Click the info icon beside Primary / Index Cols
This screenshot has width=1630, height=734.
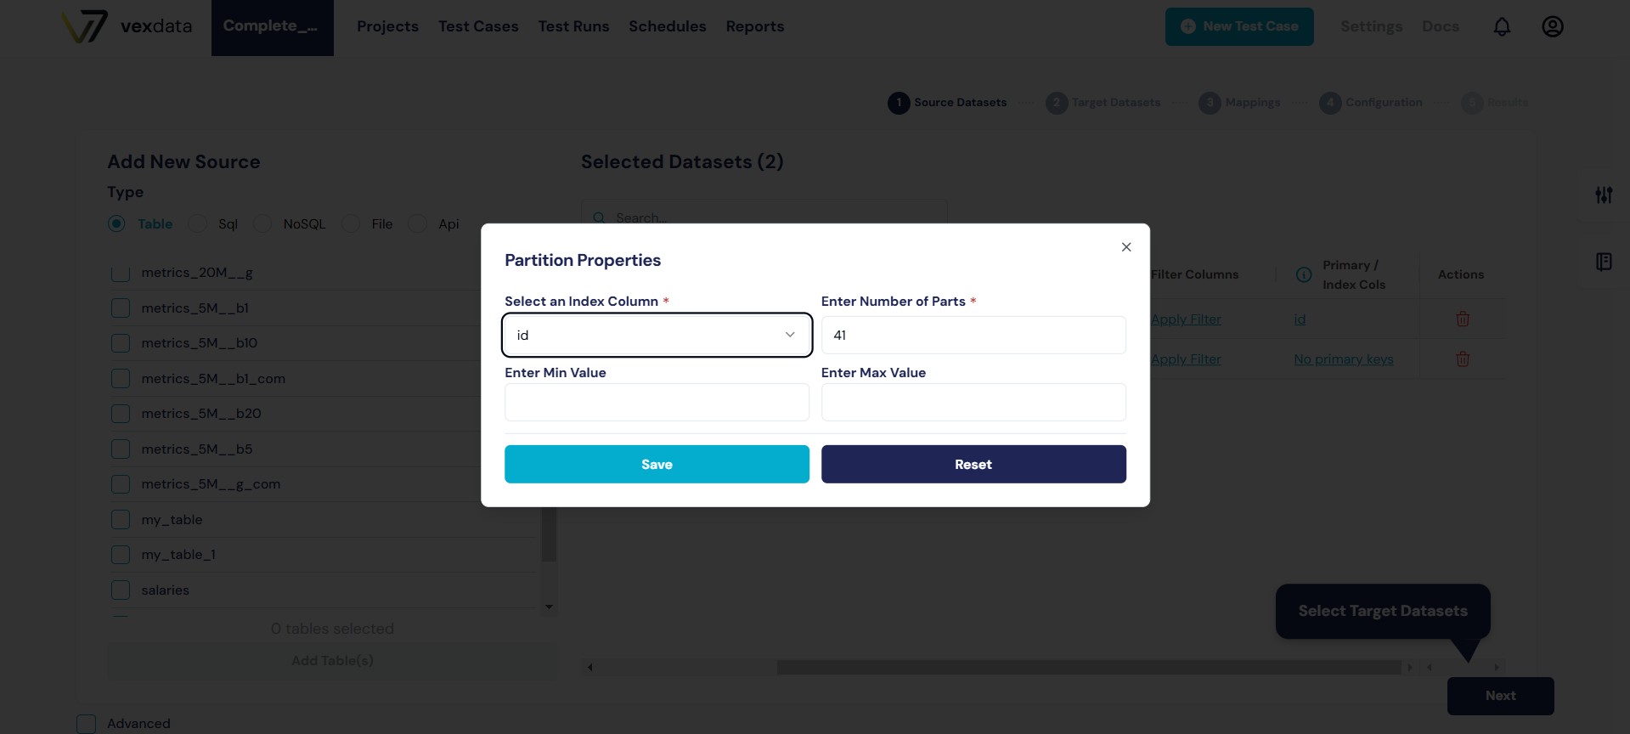[x=1304, y=275]
